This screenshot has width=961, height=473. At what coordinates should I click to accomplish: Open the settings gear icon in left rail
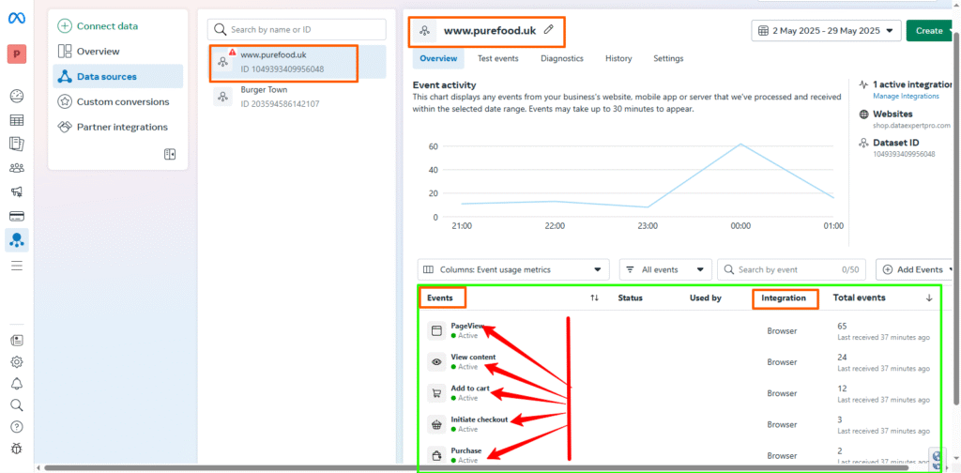tap(17, 362)
